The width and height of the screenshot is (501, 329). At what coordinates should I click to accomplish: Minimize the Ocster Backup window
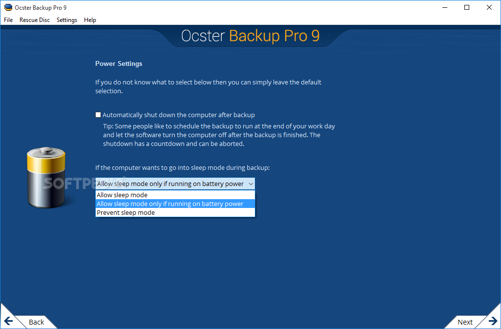point(445,7)
